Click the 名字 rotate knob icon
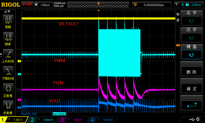The image size is (205, 123). pyautogui.click(x=191, y=21)
